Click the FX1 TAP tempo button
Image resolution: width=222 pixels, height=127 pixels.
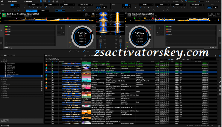[x=104, y=7]
